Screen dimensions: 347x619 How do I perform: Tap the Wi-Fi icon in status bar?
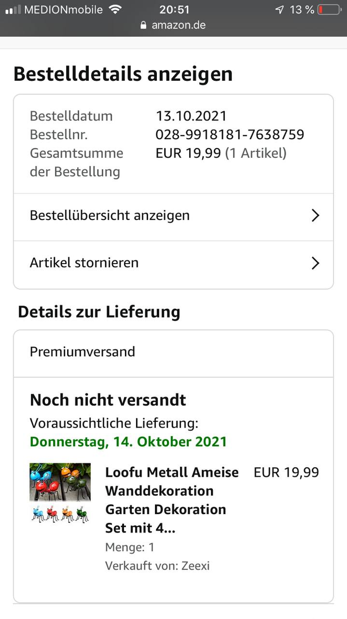tap(115, 9)
